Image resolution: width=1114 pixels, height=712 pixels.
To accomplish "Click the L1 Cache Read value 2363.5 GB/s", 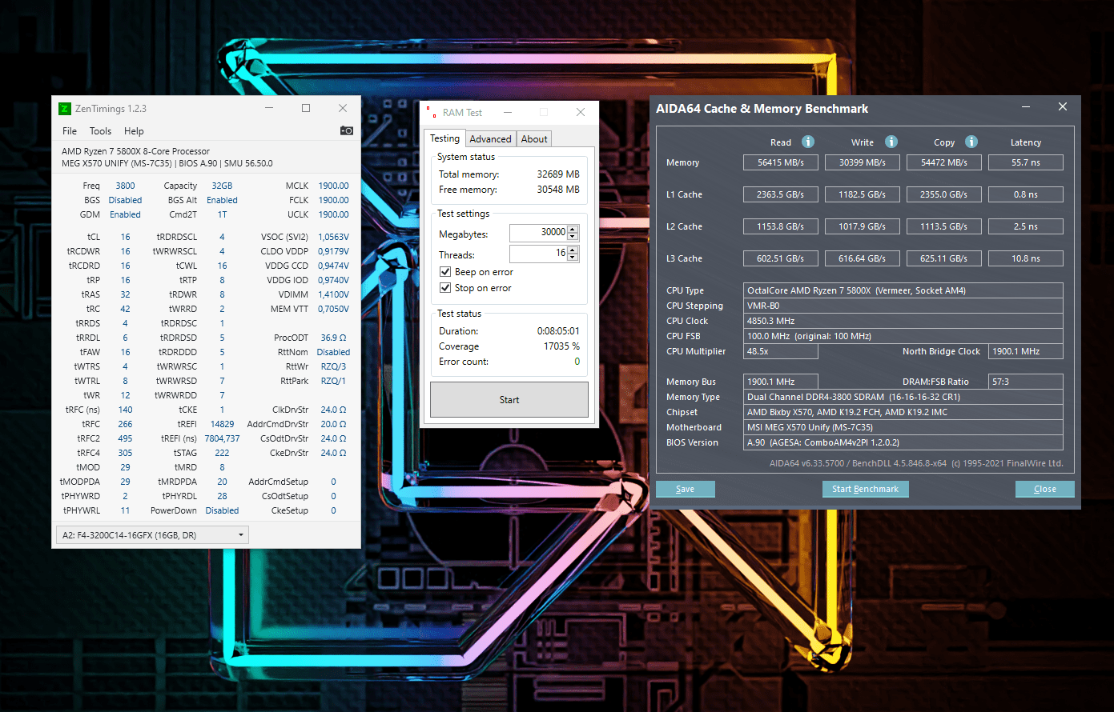I will point(781,194).
